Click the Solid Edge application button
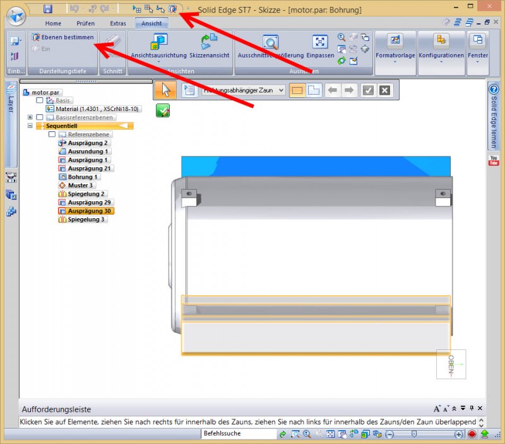Image resolution: width=505 pixels, height=444 pixels. coord(15,16)
